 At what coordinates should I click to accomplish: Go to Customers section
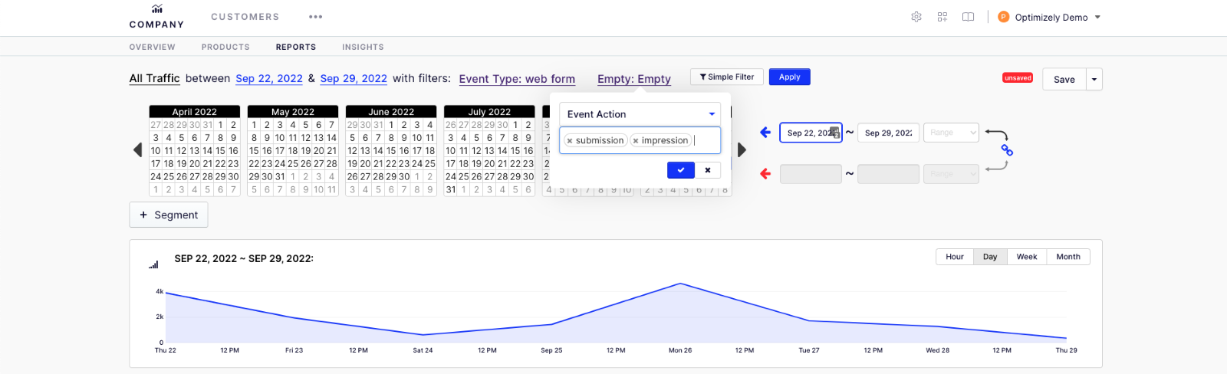245,17
